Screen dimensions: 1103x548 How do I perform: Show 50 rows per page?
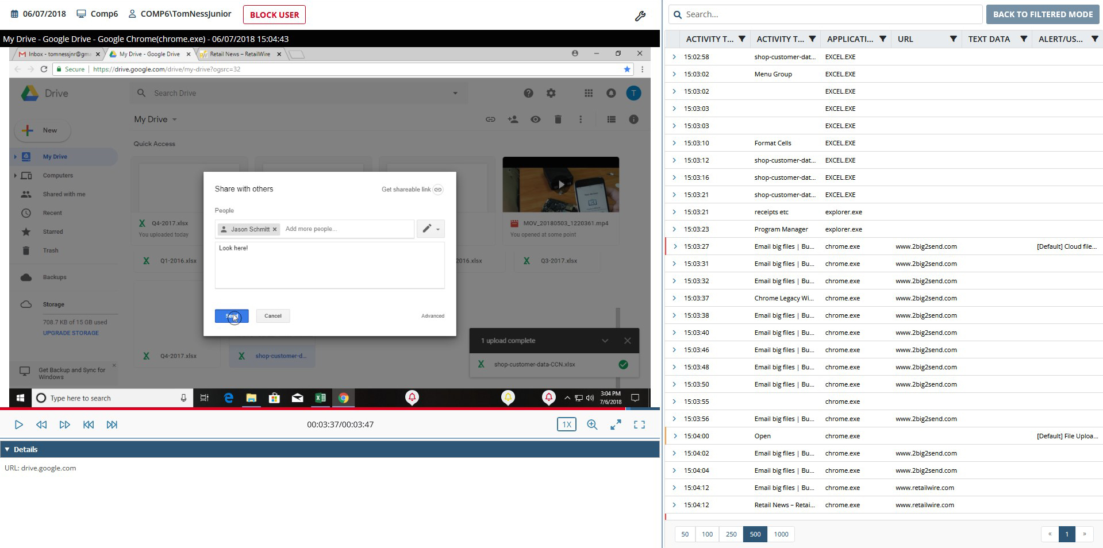point(685,534)
